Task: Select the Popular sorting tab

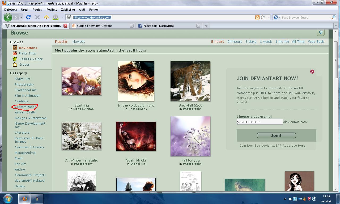Action: click(x=61, y=41)
